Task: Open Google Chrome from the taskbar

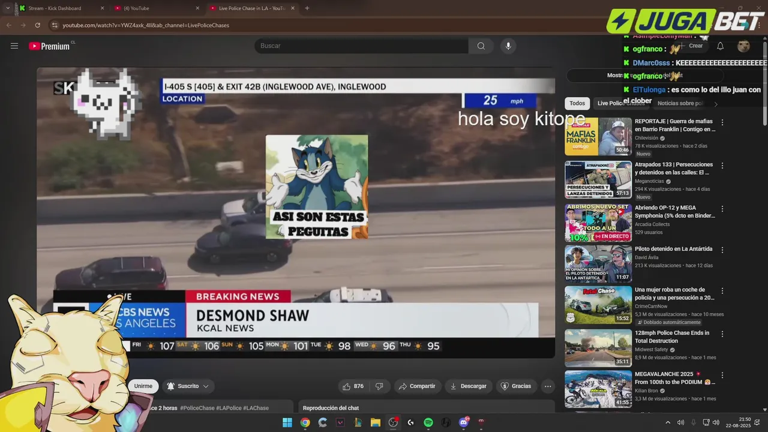Action: pos(305,422)
